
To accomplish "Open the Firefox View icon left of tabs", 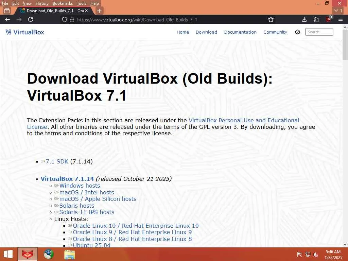I will click(x=7, y=11).
